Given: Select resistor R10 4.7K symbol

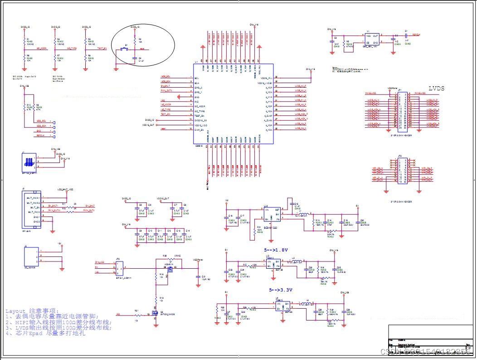Looking at the screenshot, I should (24, 107).
